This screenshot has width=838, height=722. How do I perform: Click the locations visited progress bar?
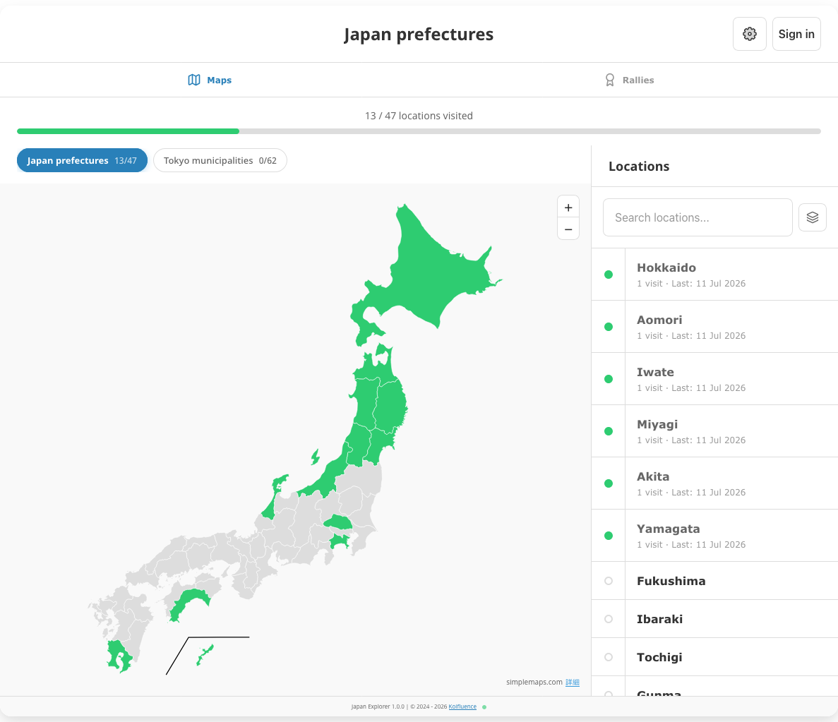pos(419,131)
